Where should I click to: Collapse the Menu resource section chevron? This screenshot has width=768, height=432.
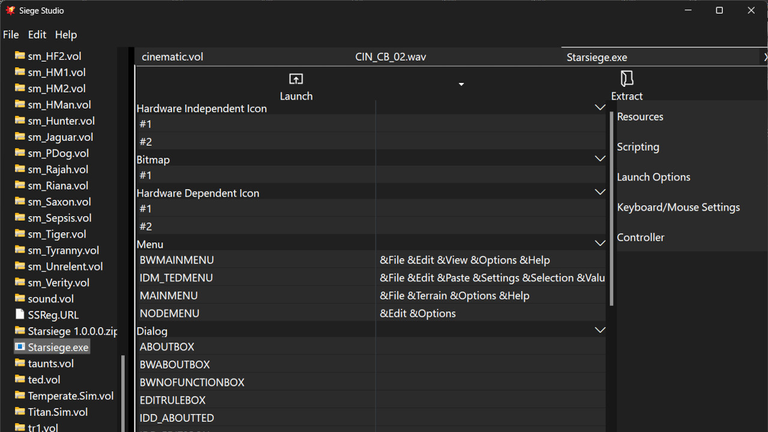click(x=600, y=242)
